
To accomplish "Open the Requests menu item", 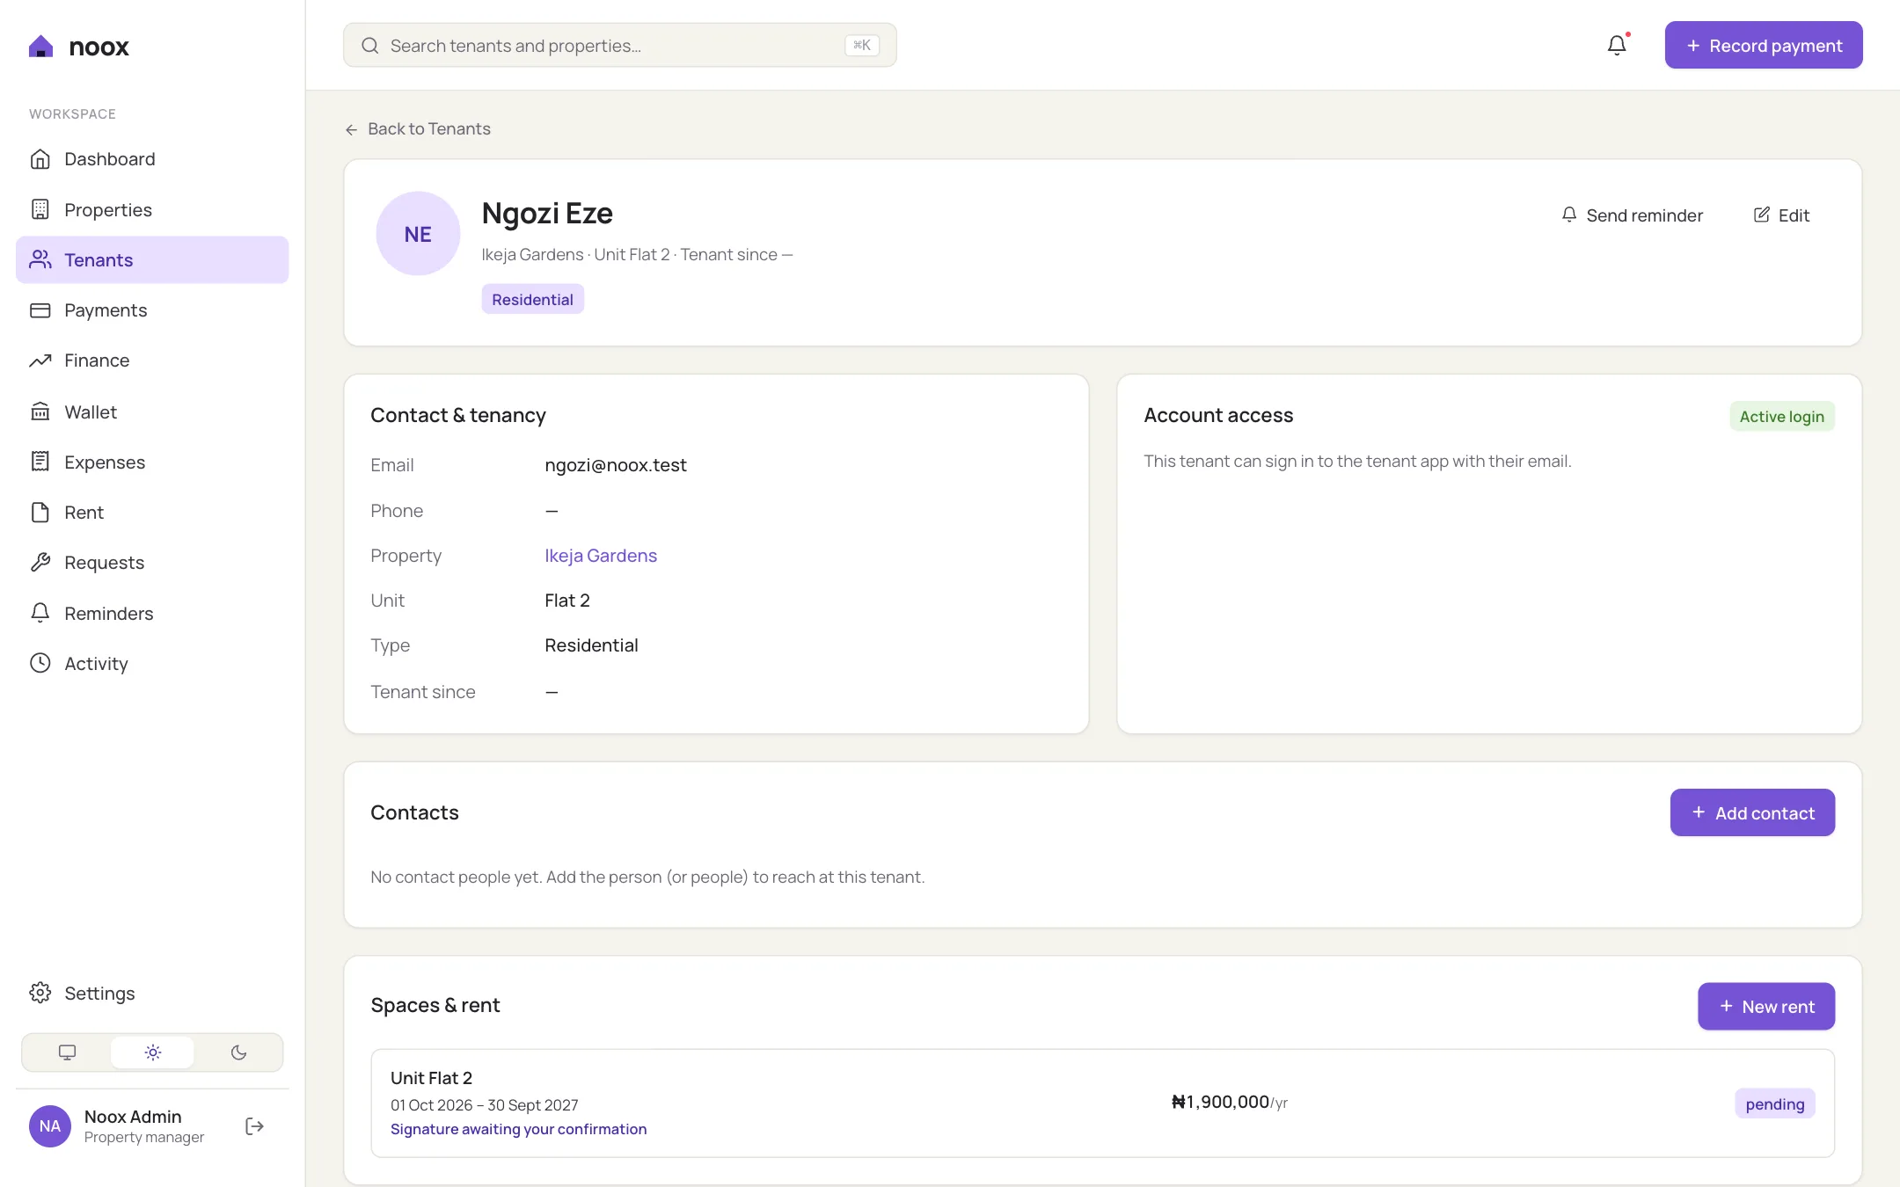I will tap(152, 563).
